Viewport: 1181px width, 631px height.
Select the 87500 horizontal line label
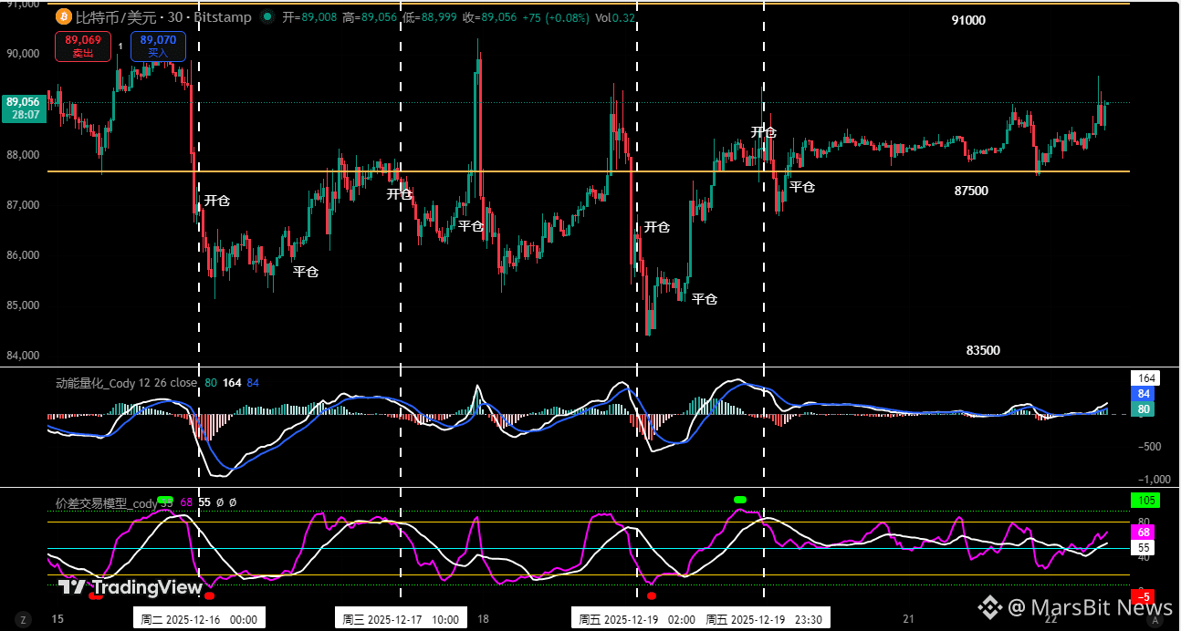point(971,191)
